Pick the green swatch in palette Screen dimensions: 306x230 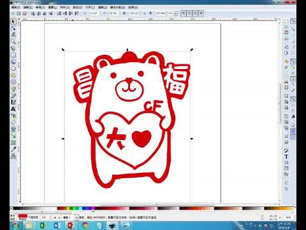tap(71, 208)
